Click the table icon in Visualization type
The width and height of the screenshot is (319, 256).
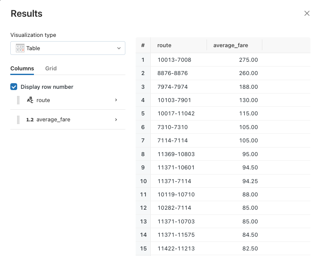(x=20, y=48)
